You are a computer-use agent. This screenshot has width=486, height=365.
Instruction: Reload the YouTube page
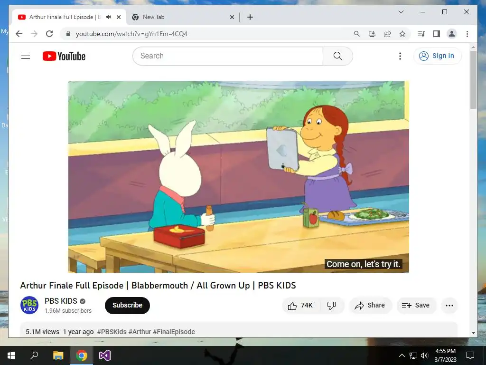click(49, 34)
